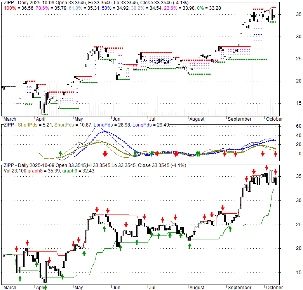Click the green arrow beside the bottom April label
Screen dimensions: 303x290
click(x=45, y=288)
